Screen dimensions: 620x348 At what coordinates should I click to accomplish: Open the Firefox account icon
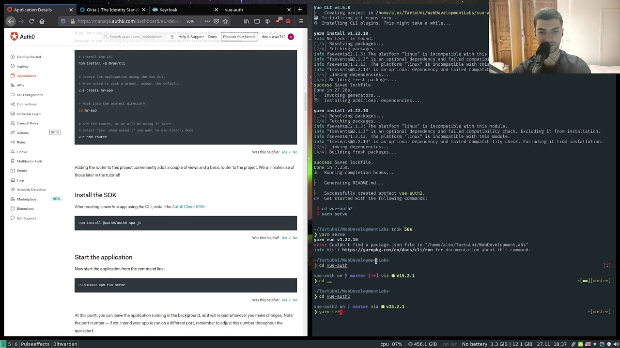267,21
